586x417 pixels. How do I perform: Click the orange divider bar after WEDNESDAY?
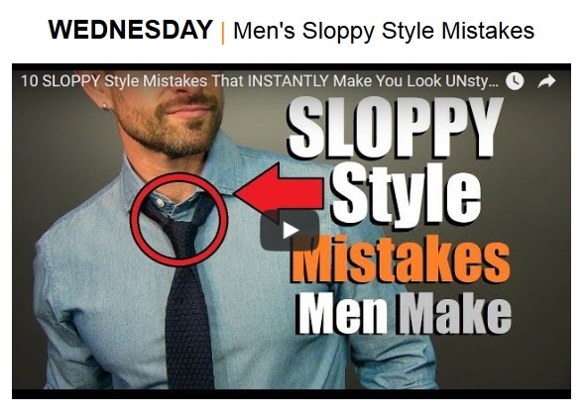(x=223, y=32)
